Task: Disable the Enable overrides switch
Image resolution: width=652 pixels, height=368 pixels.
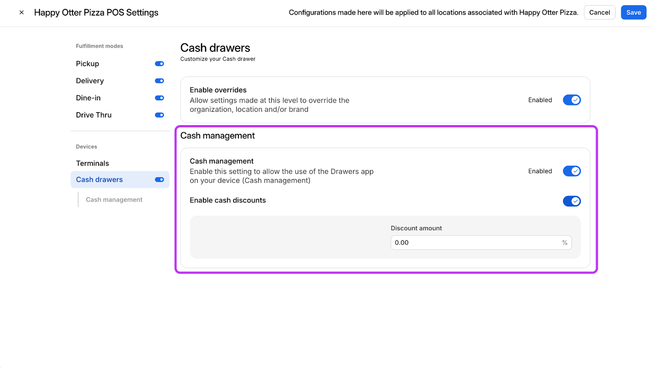Action: point(572,100)
